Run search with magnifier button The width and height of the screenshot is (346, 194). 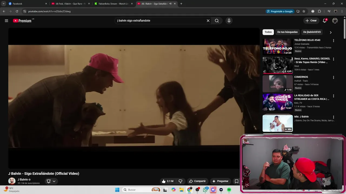pyautogui.click(x=217, y=21)
